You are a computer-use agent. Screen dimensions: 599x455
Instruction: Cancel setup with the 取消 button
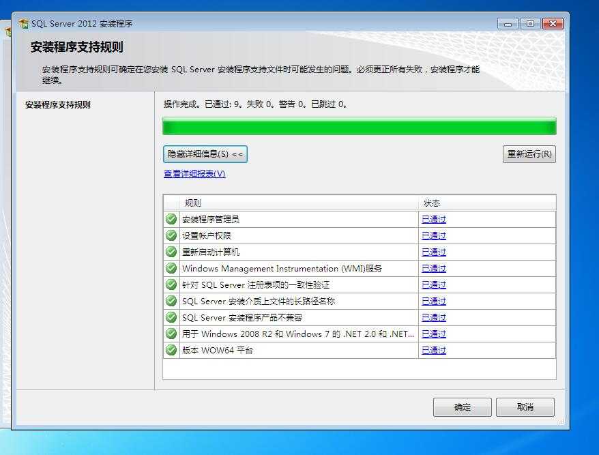point(525,407)
